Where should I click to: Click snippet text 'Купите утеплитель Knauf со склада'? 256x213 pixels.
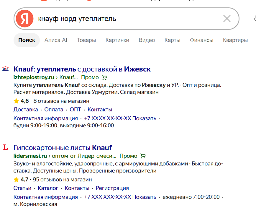pyautogui.click(x=60, y=85)
